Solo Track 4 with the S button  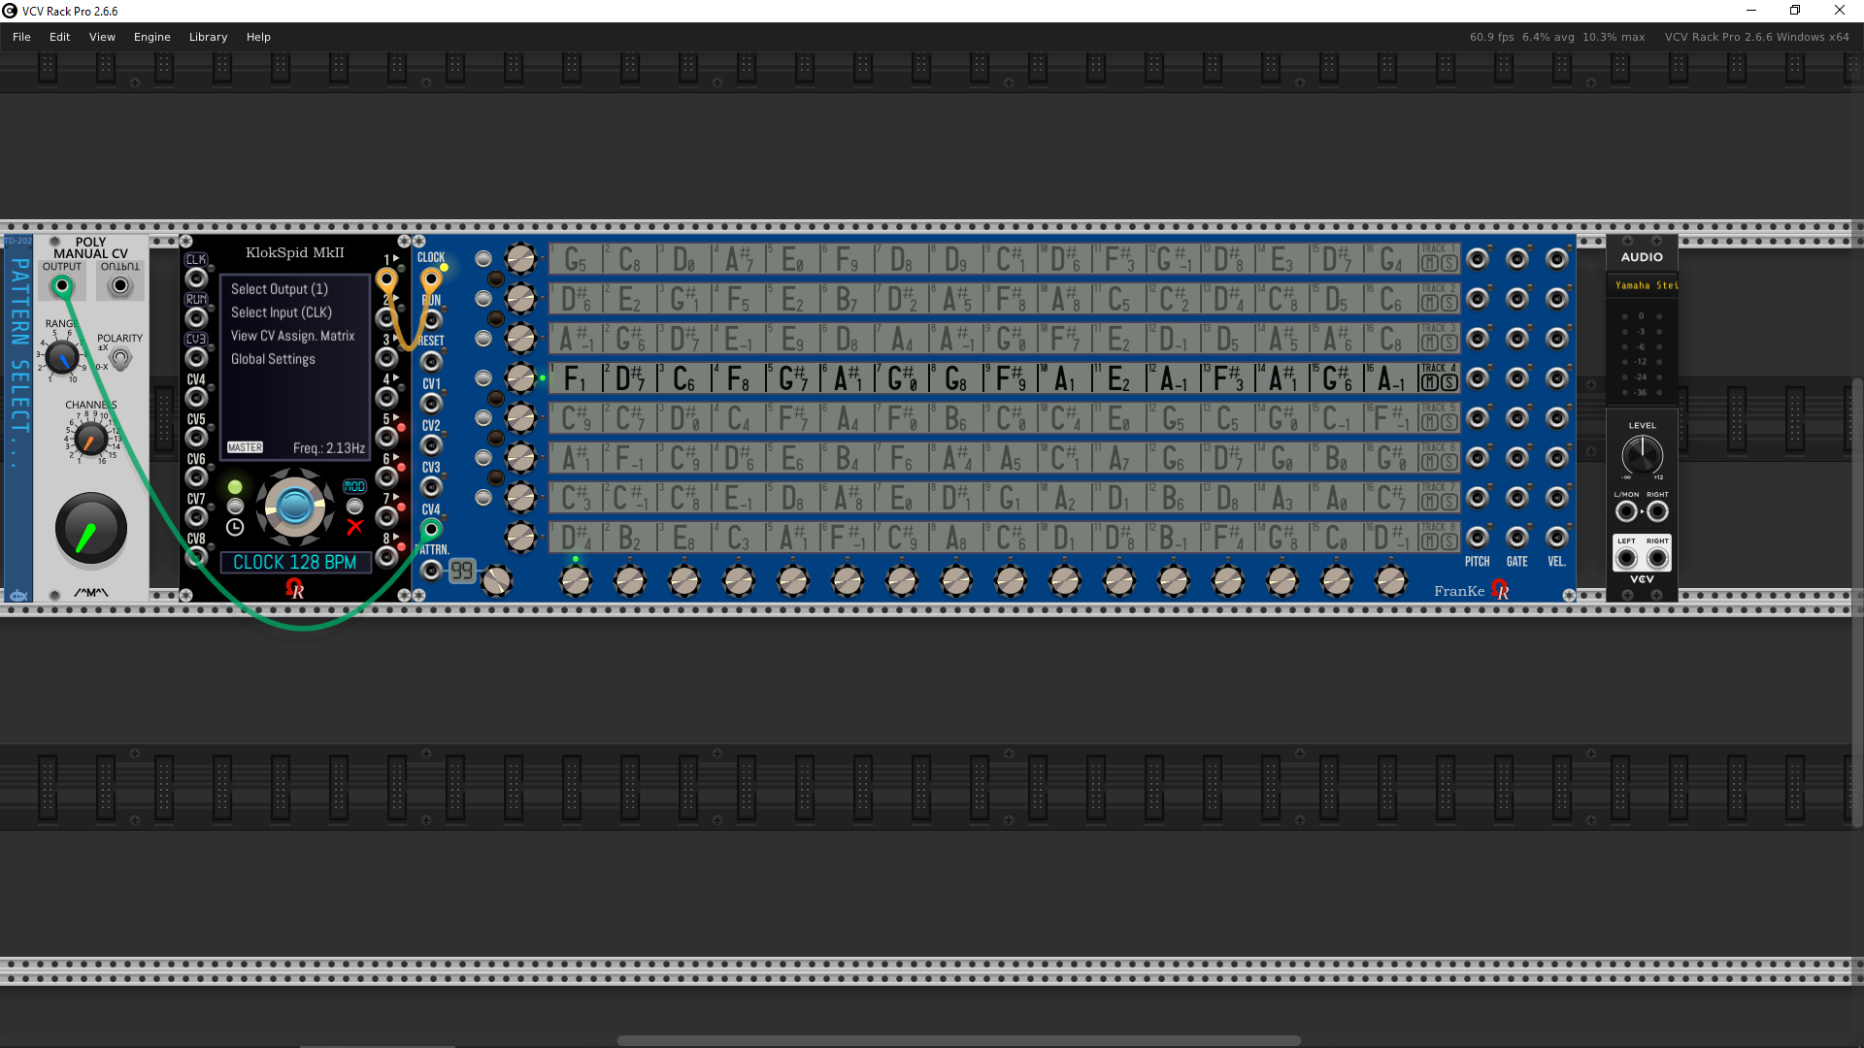pyautogui.click(x=1448, y=382)
